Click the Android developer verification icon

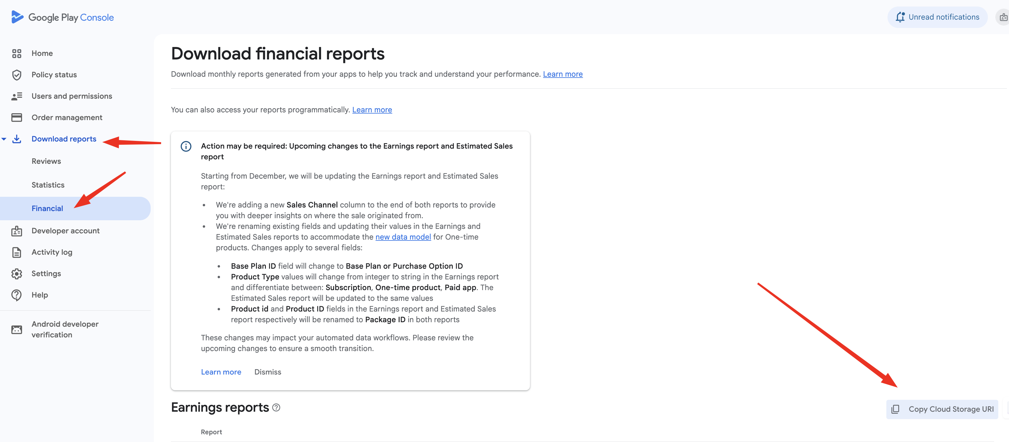(x=16, y=329)
